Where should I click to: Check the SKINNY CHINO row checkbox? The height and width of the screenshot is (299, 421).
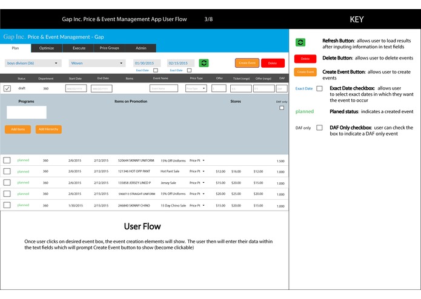7,205
